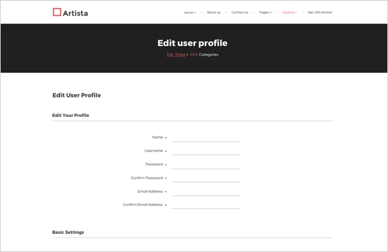
Task: Follow the Get JSN Artista! link
Action: click(x=320, y=13)
